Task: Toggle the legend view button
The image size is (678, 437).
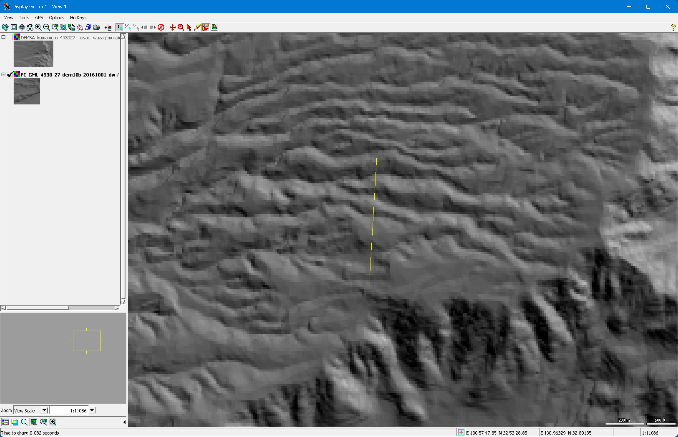Action: [5, 422]
